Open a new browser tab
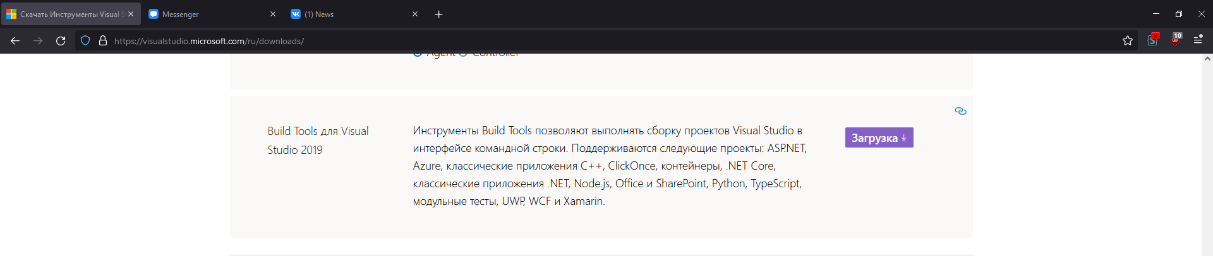The width and height of the screenshot is (1213, 256). click(x=439, y=15)
